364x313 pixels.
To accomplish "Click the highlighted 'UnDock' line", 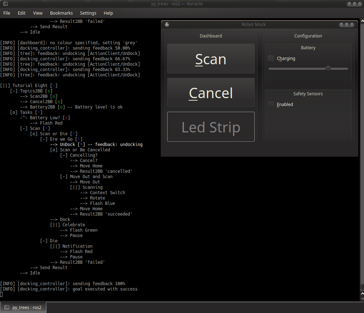I will (x=96, y=145).
